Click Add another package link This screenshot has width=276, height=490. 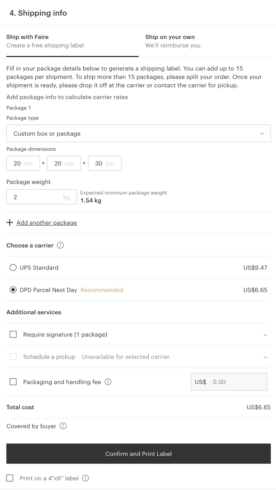[x=47, y=223]
